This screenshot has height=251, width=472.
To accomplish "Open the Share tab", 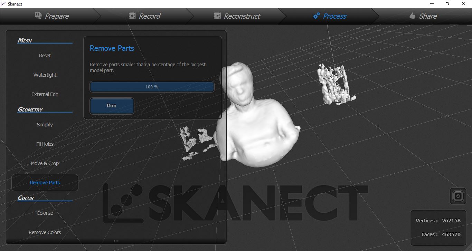I will [423, 16].
